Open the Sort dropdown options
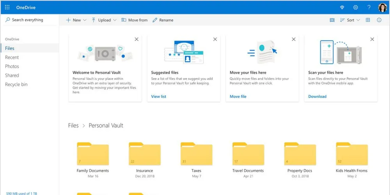This screenshot has height=195, width=390. (x=350, y=20)
